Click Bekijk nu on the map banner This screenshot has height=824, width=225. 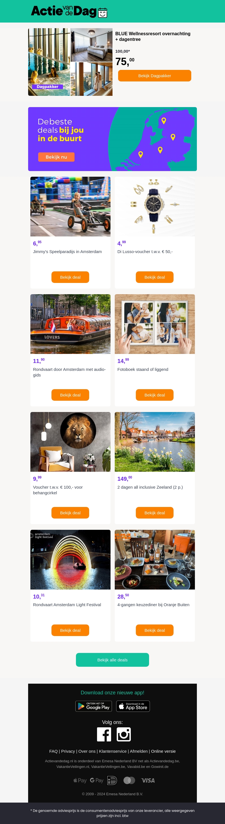56,157
